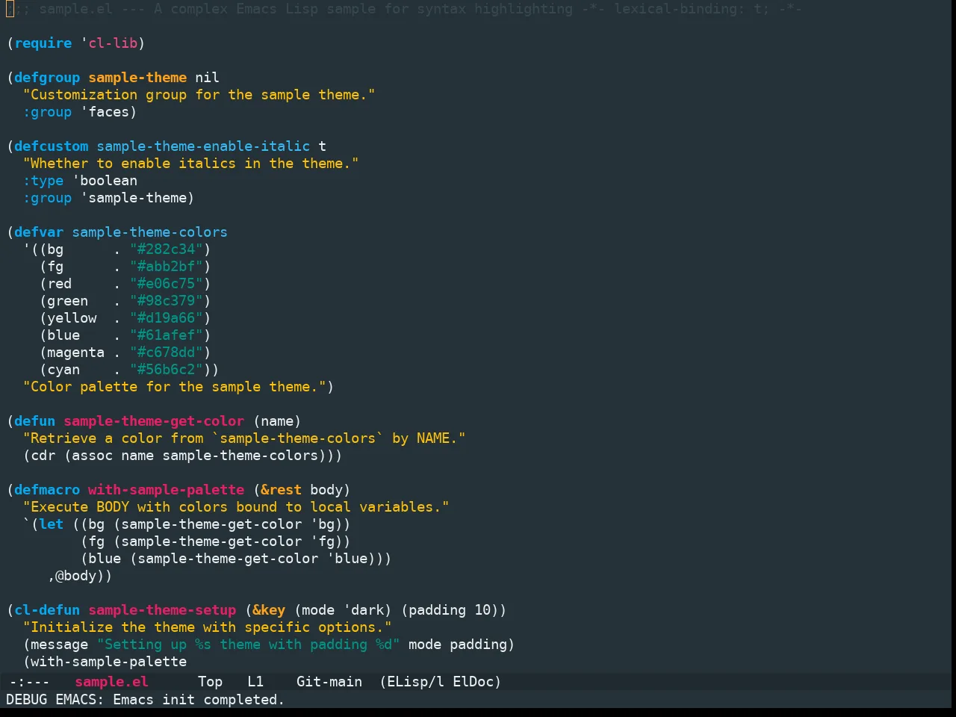The image size is (956, 717).
Task: Click the 'green' key in the color alist
Action: [x=68, y=301]
